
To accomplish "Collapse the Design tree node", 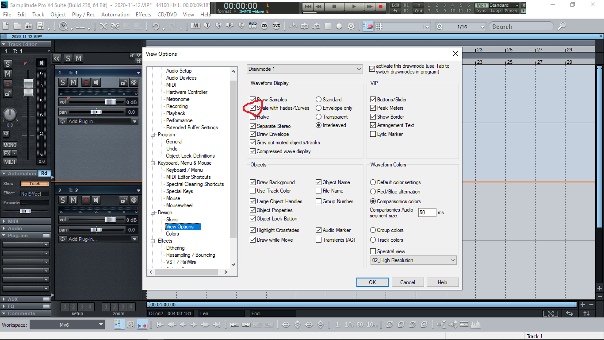I will [x=153, y=212].
